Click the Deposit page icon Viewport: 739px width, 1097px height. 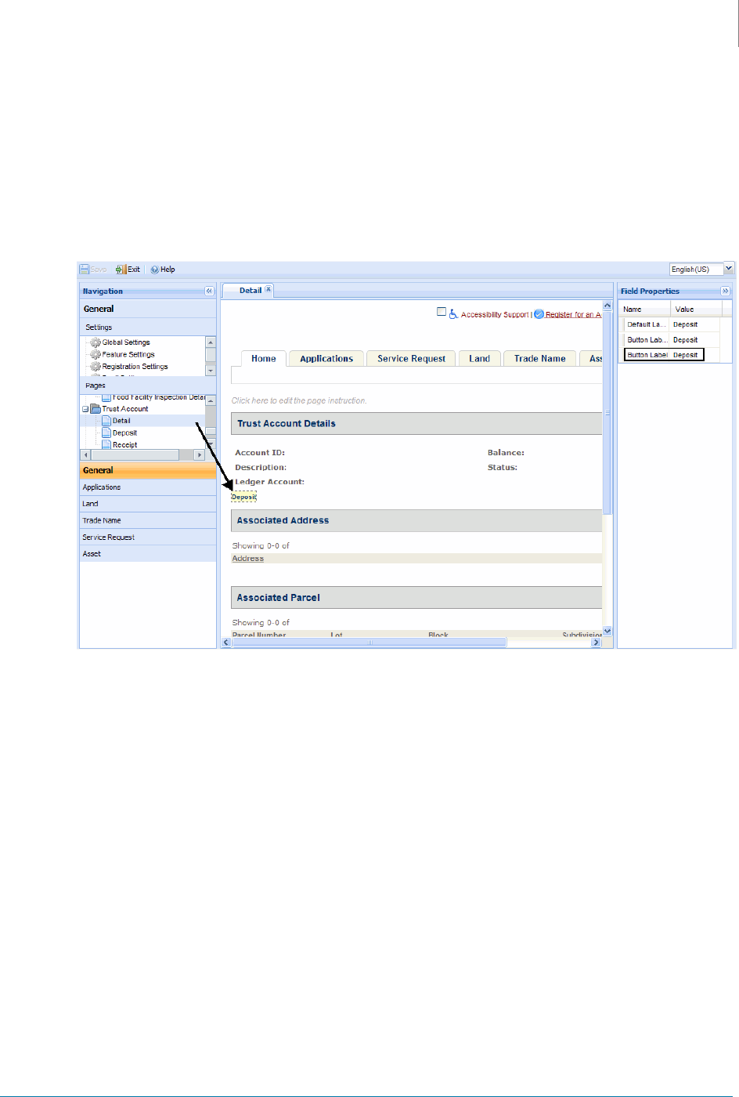click(106, 433)
